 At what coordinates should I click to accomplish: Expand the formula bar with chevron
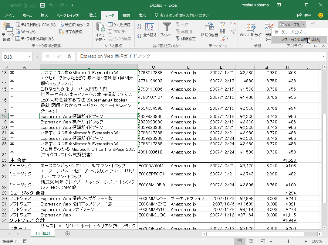click(324, 56)
